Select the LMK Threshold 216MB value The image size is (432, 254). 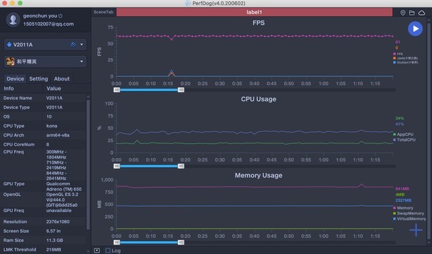(54, 249)
